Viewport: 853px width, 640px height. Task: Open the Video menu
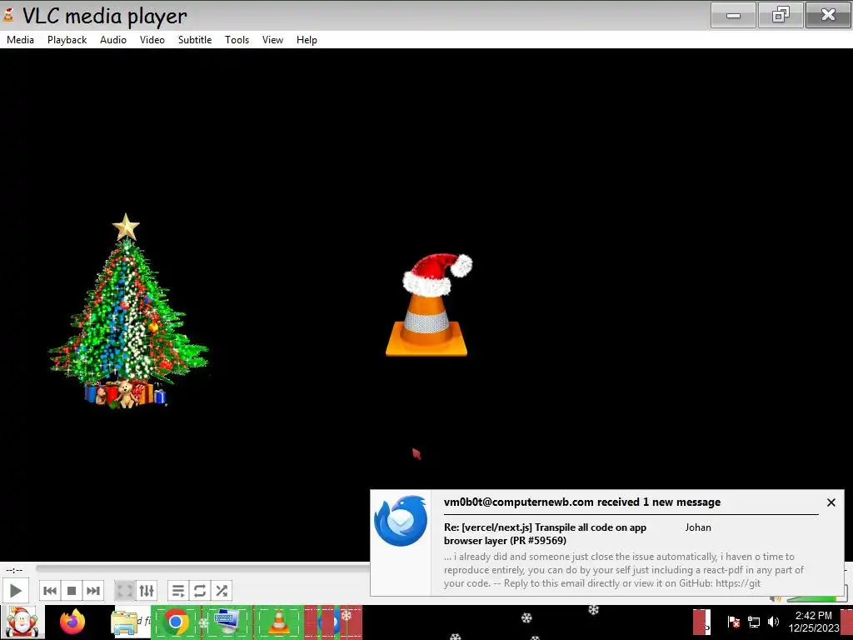click(x=152, y=40)
